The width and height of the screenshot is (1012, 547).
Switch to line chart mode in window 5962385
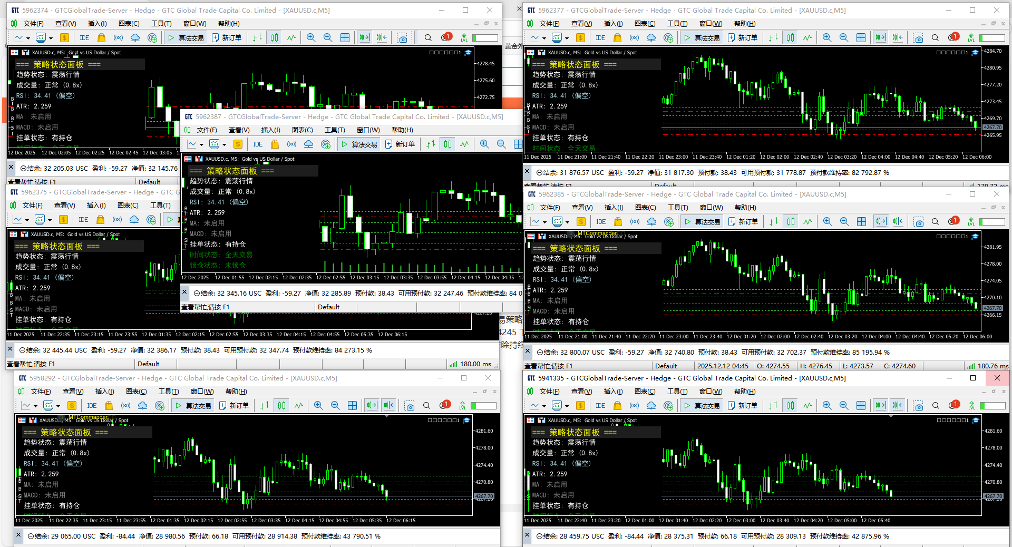pos(808,222)
